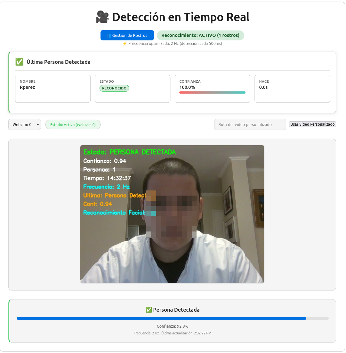Click the movie camera icon in the page title
The image size is (346, 353).
(x=102, y=17)
